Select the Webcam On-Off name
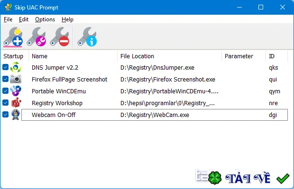This screenshot has height=189, width=294. coord(54,115)
